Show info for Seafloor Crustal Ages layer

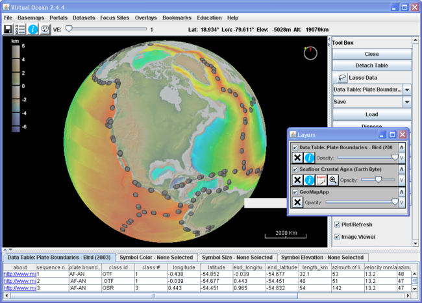[x=310, y=180]
